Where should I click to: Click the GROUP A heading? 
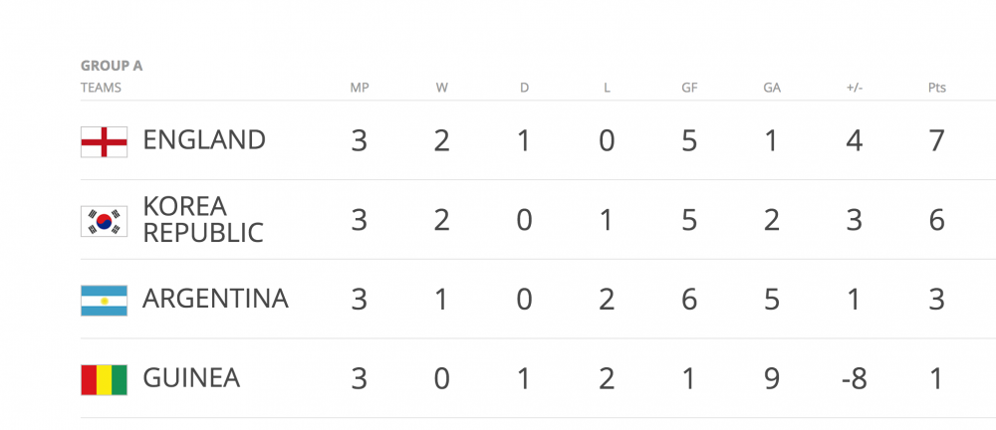112,66
